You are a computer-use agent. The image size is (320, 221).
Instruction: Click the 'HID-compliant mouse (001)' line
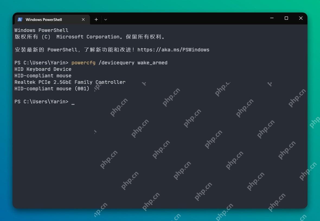pyautogui.click(x=52, y=89)
